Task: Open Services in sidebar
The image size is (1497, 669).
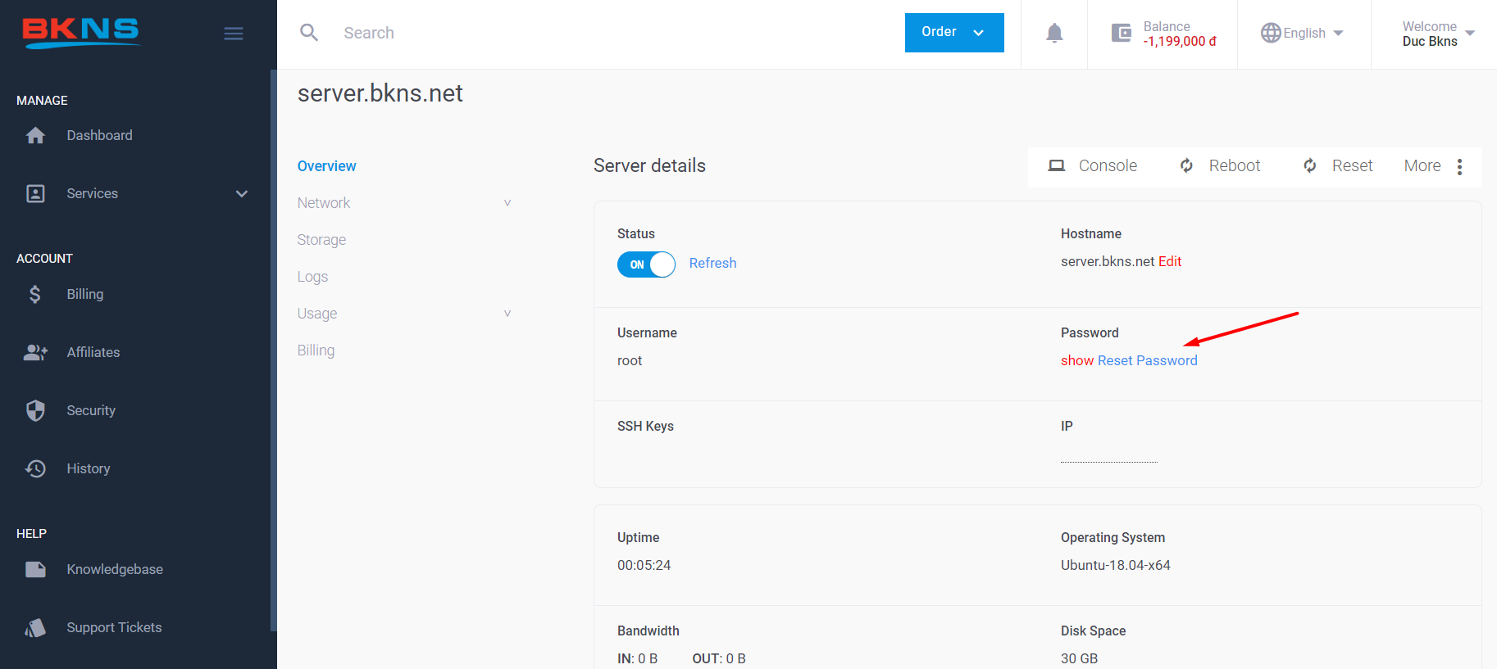Action: click(92, 193)
